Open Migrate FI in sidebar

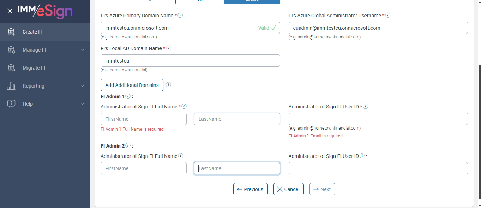[x=34, y=68]
